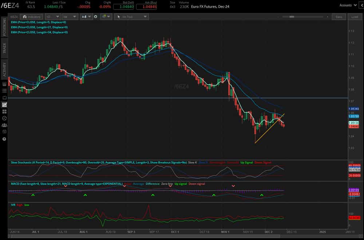Adjust the chart zoom slider
This screenshot has height=240, width=364.
pos(291,16)
